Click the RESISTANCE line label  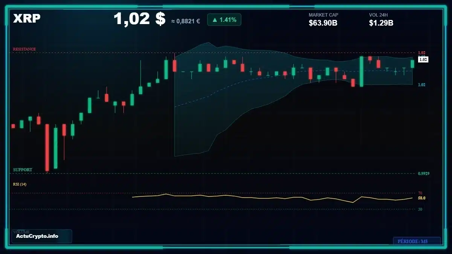click(24, 49)
